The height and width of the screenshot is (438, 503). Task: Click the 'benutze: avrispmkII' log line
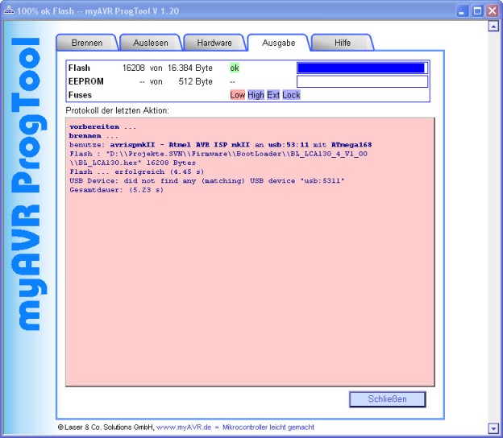pos(220,144)
